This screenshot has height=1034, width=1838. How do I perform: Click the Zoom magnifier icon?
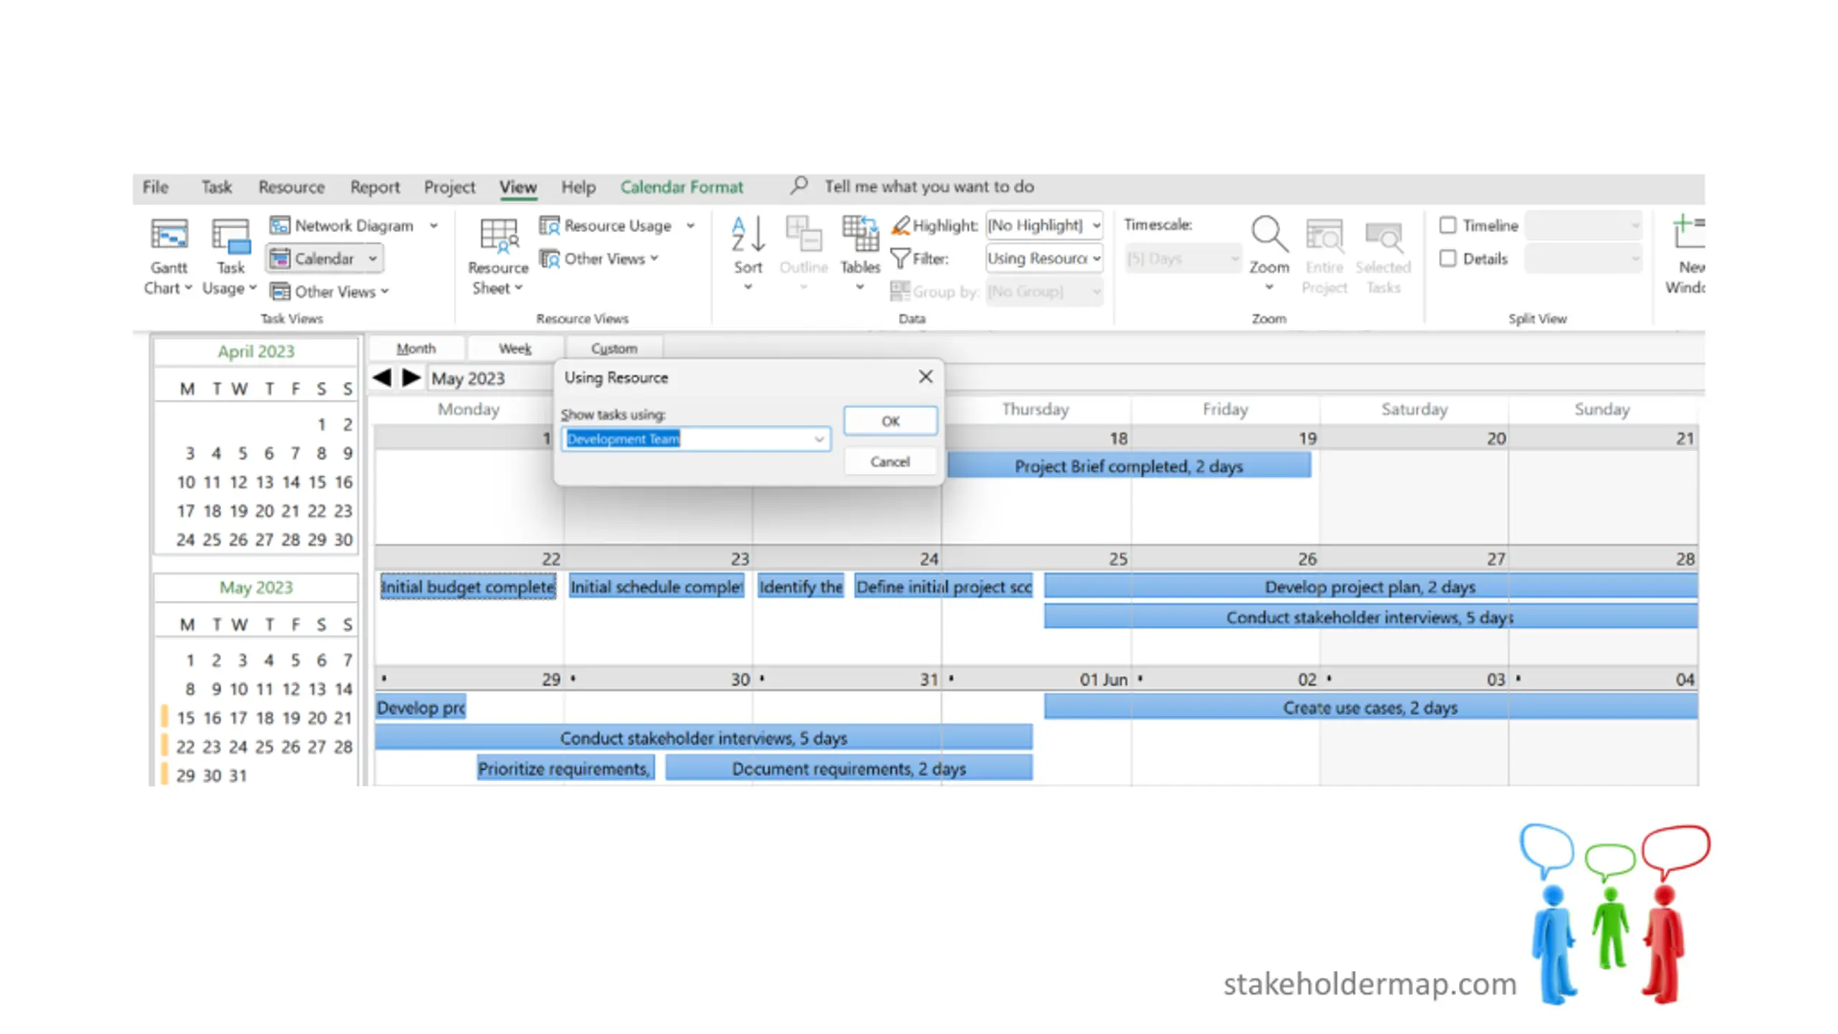pyautogui.click(x=1269, y=234)
